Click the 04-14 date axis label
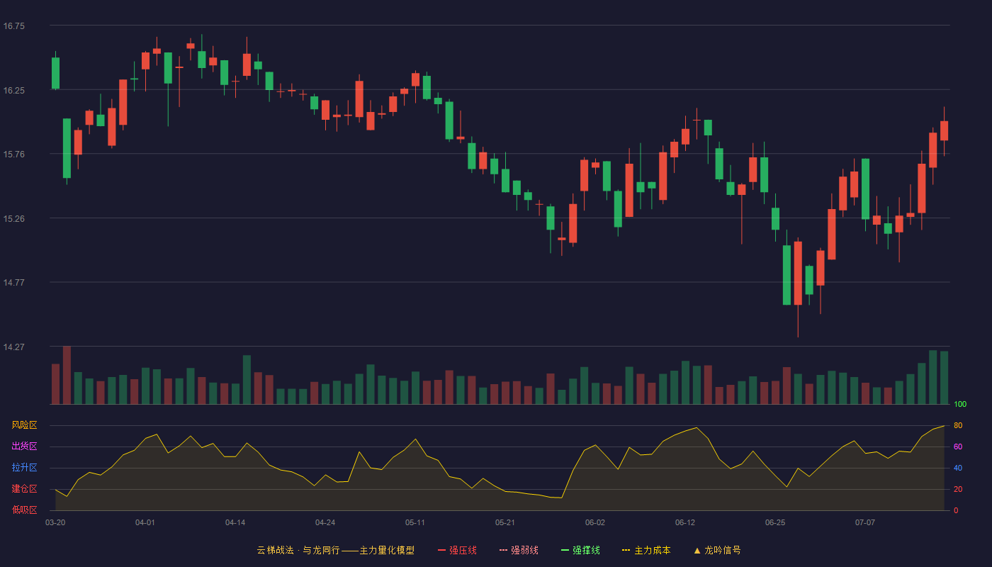This screenshot has height=567, width=992. tap(235, 522)
